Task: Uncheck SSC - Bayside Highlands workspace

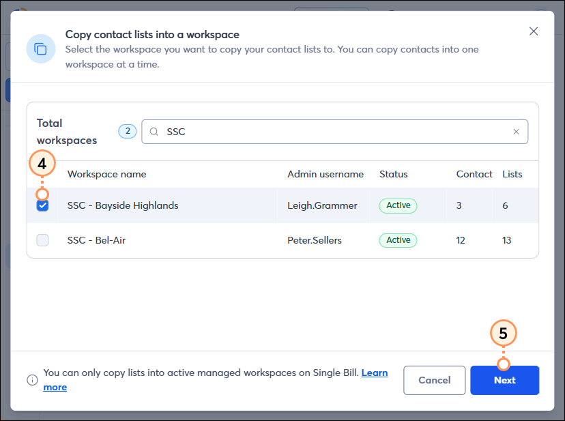Action: (x=42, y=205)
